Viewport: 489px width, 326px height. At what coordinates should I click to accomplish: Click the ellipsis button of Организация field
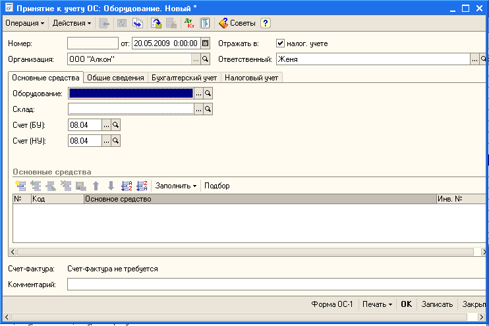(x=196, y=59)
